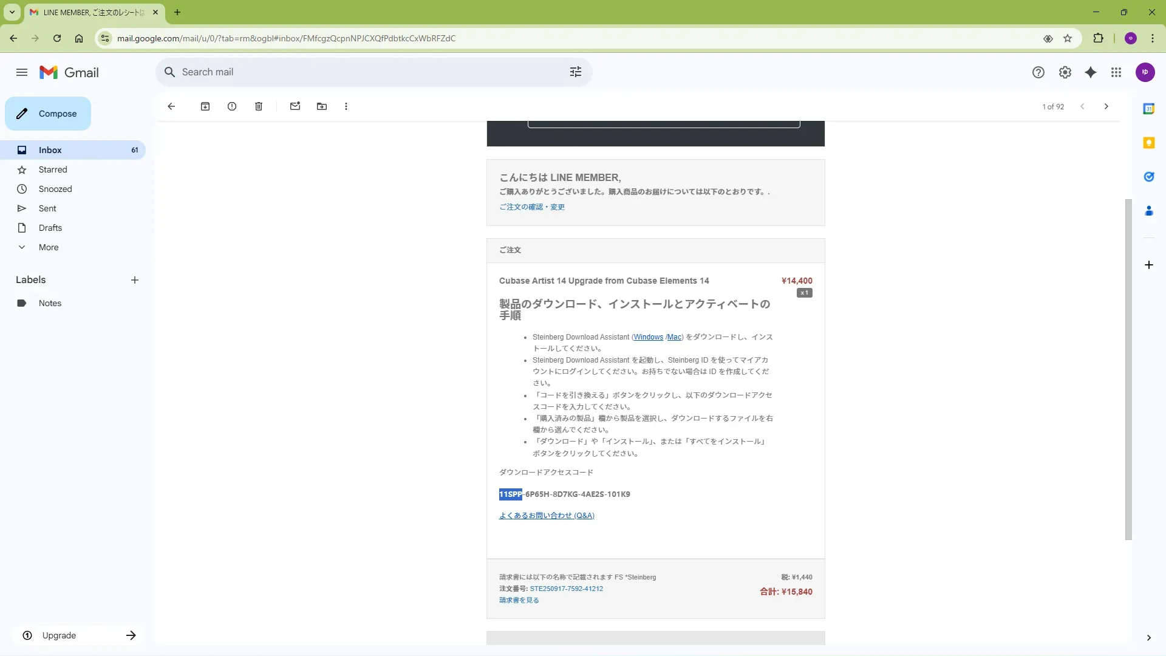The width and height of the screenshot is (1166, 656).
Task: Toggle the main menu hamburger button
Action: point(22,72)
